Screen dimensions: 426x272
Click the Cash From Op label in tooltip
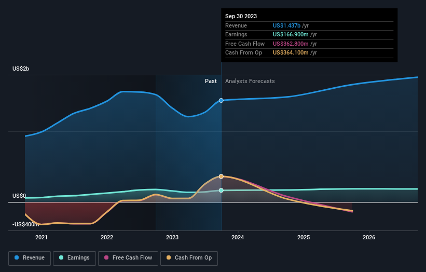click(x=243, y=53)
